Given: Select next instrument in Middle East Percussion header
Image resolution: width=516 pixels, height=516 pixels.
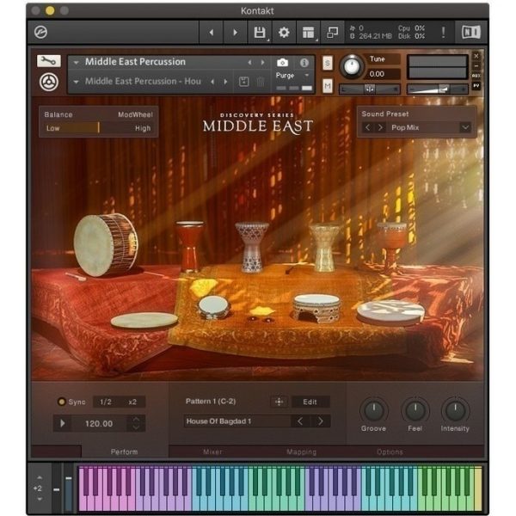Looking at the screenshot, I should pyautogui.click(x=262, y=62).
